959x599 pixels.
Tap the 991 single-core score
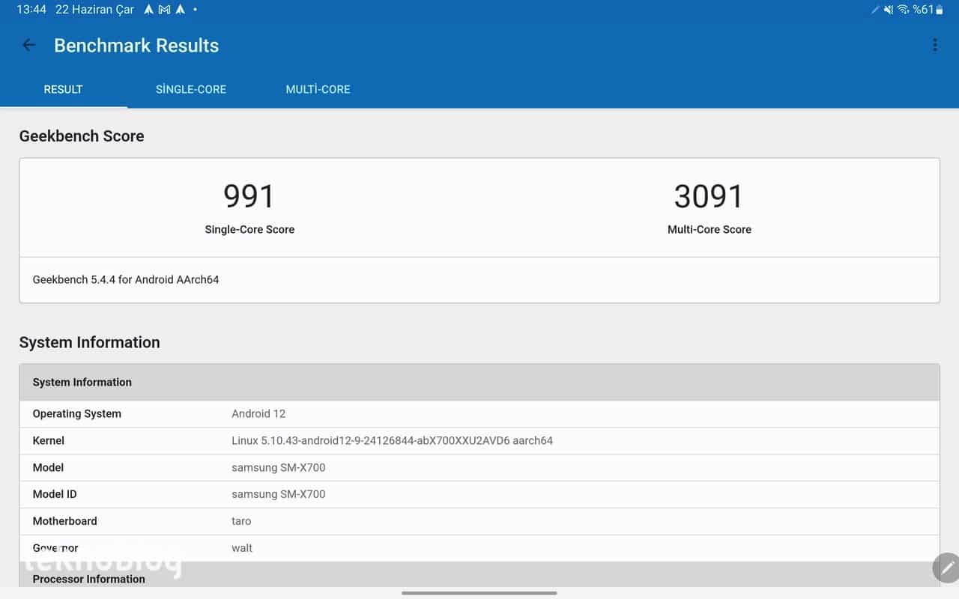click(249, 196)
